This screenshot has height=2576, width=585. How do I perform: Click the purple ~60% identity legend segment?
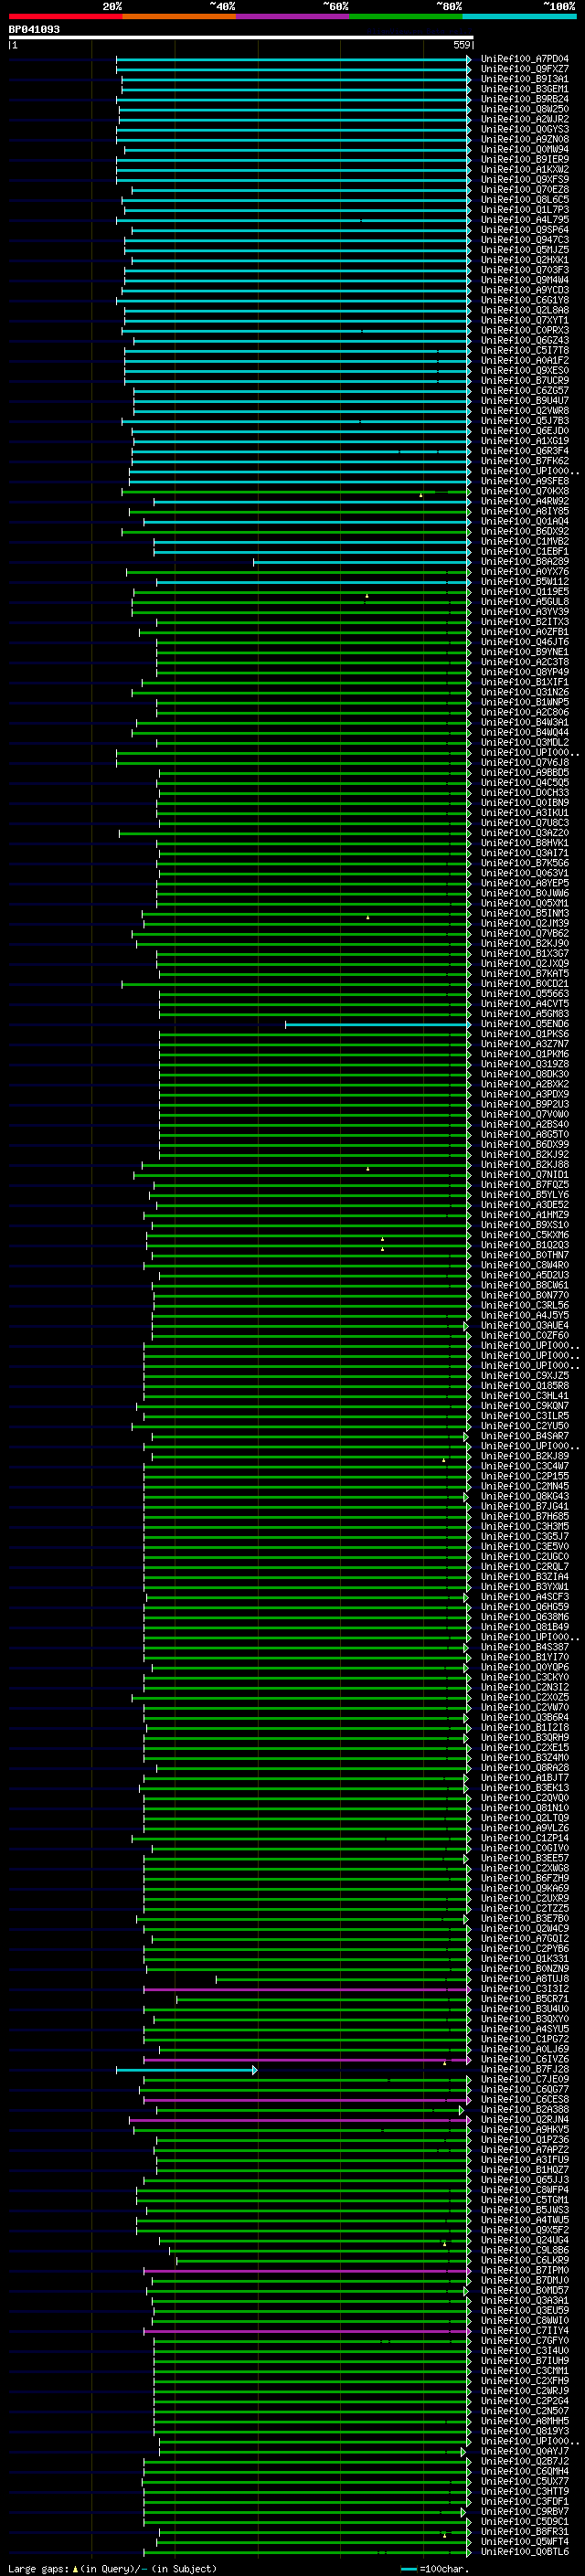(x=293, y=16)
